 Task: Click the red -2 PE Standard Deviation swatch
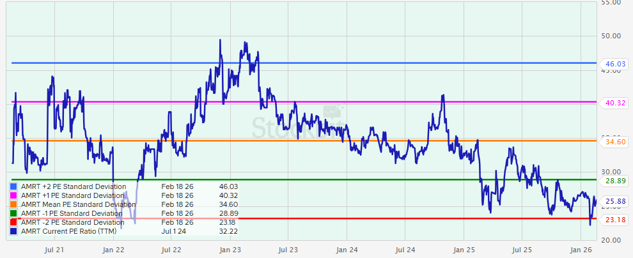[13, 222]
